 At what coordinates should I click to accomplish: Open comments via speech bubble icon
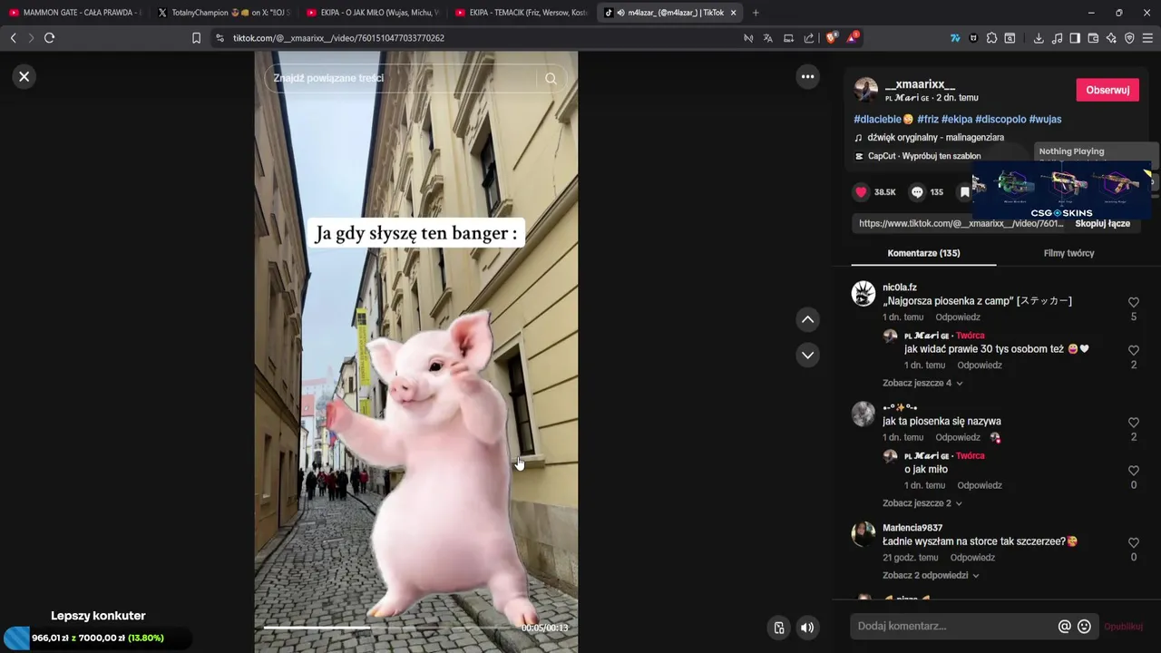click(917, 192)
